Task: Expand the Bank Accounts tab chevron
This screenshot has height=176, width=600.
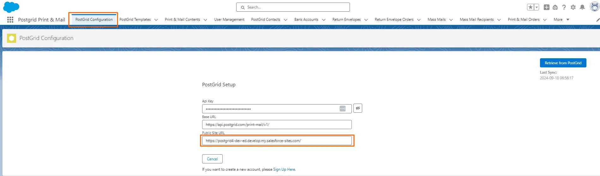Action: point(324,20)
